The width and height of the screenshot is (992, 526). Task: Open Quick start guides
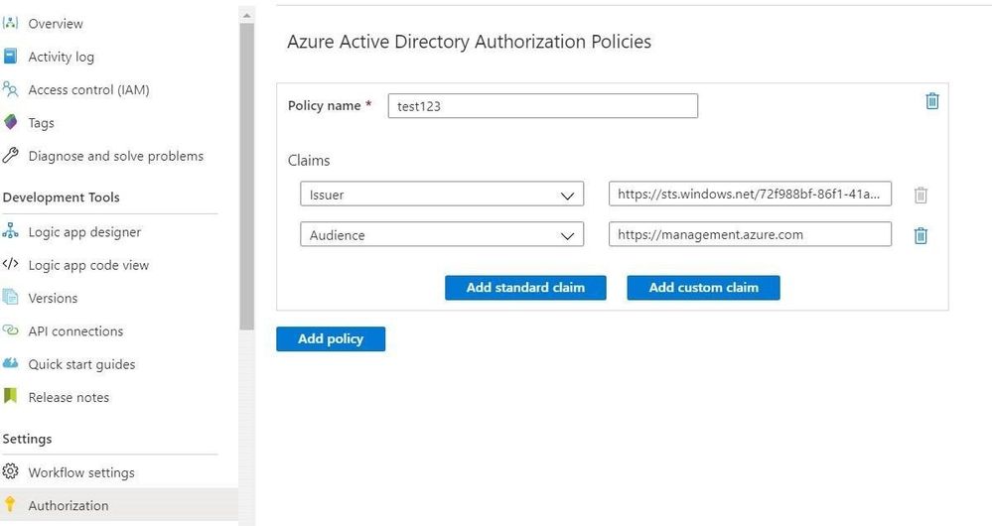click(x=81, y=364)
